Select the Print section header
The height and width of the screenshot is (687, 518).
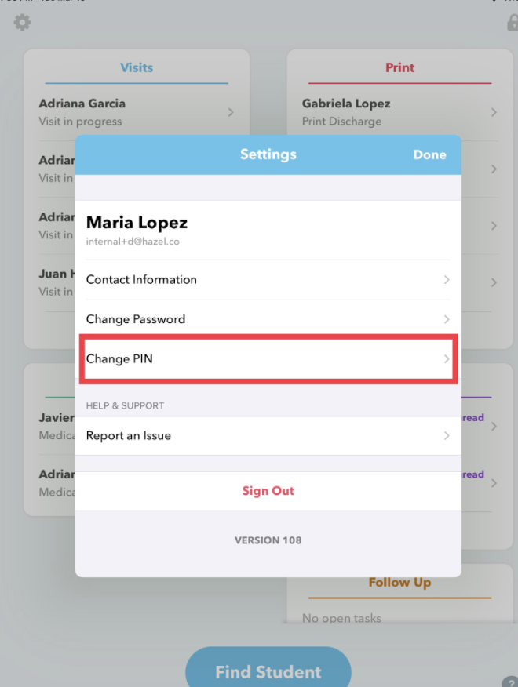399,68
